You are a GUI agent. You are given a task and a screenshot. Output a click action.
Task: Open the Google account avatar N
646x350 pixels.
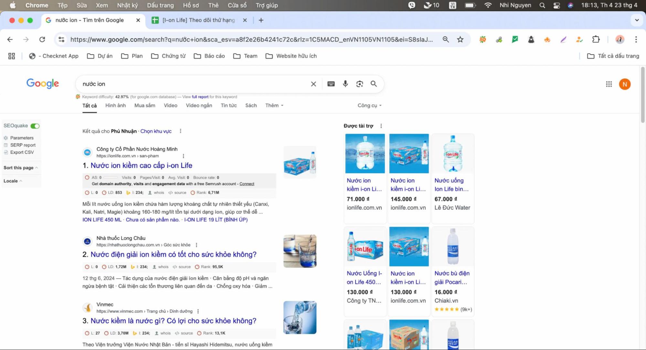(x=625, y=84)
